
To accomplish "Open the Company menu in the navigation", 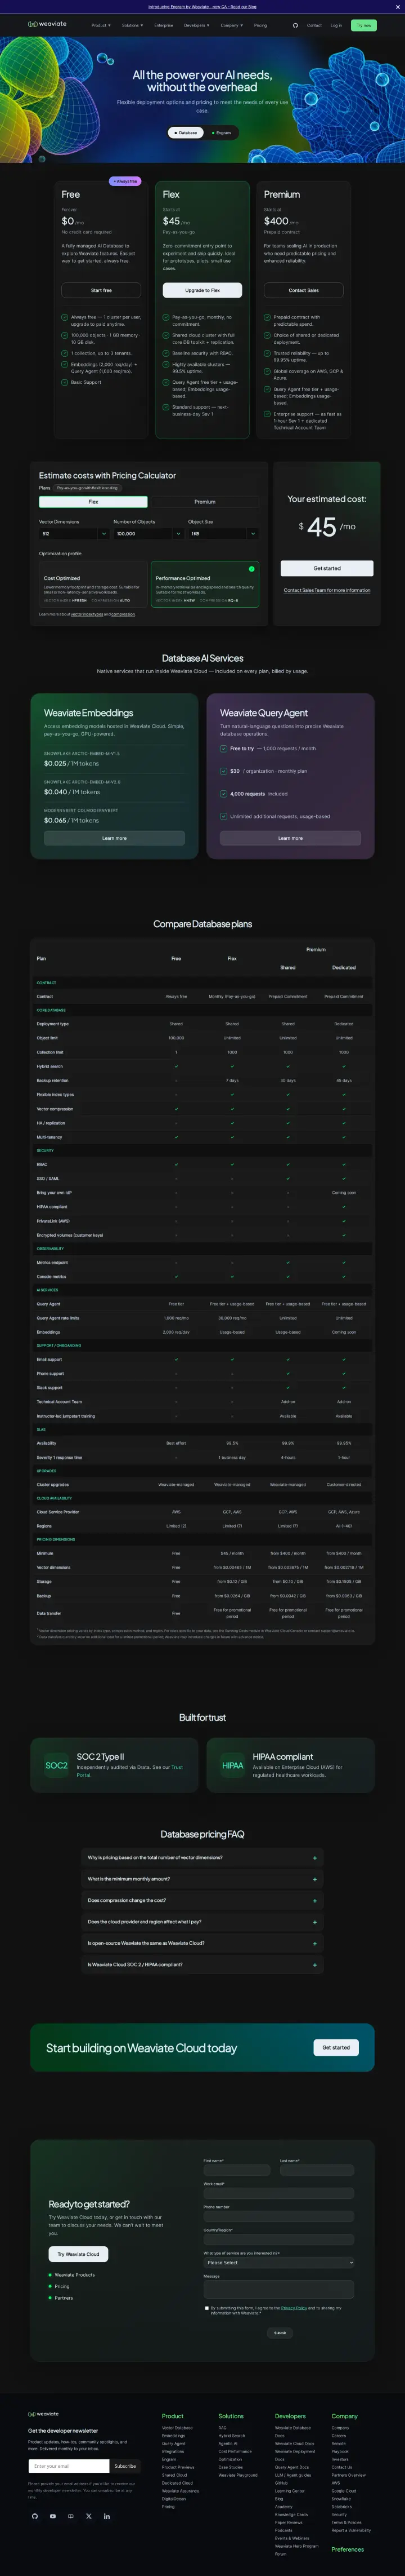I will tap(231, 25).
